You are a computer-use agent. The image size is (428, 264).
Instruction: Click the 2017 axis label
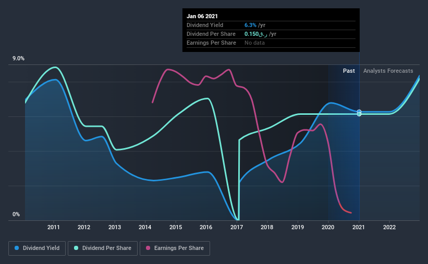tap(237, 227)
